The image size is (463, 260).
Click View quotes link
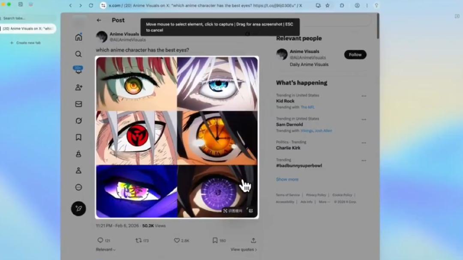coord(244,250)
